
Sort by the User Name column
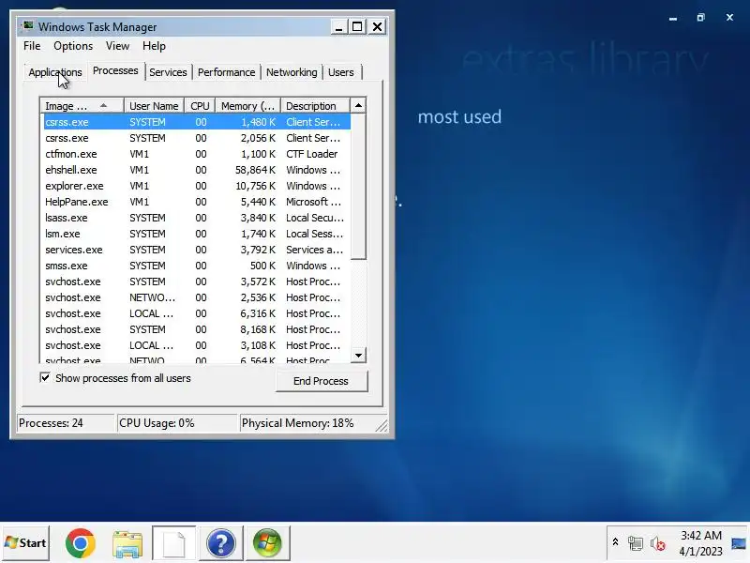pyautogui.click(x=154, y=105)
